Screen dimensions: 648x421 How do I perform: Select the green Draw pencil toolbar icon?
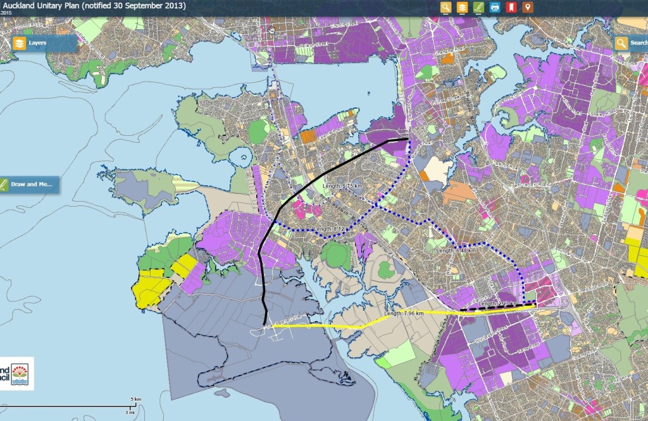click(x=478, y=8)
